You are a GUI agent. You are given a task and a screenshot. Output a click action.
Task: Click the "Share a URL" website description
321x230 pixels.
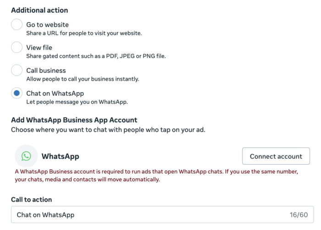pos(84,33)
